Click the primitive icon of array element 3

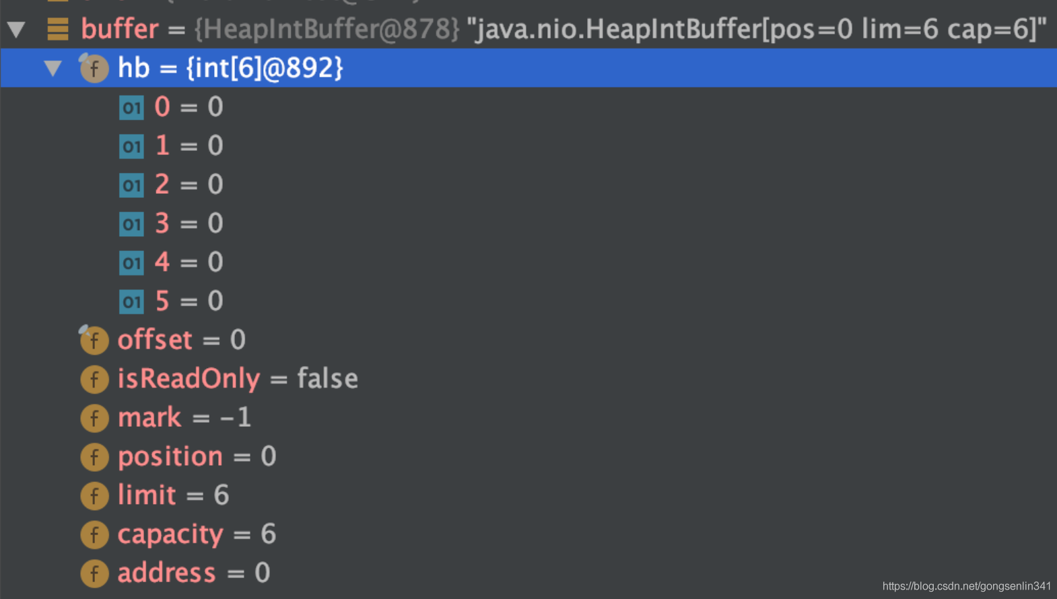[131, 223]
